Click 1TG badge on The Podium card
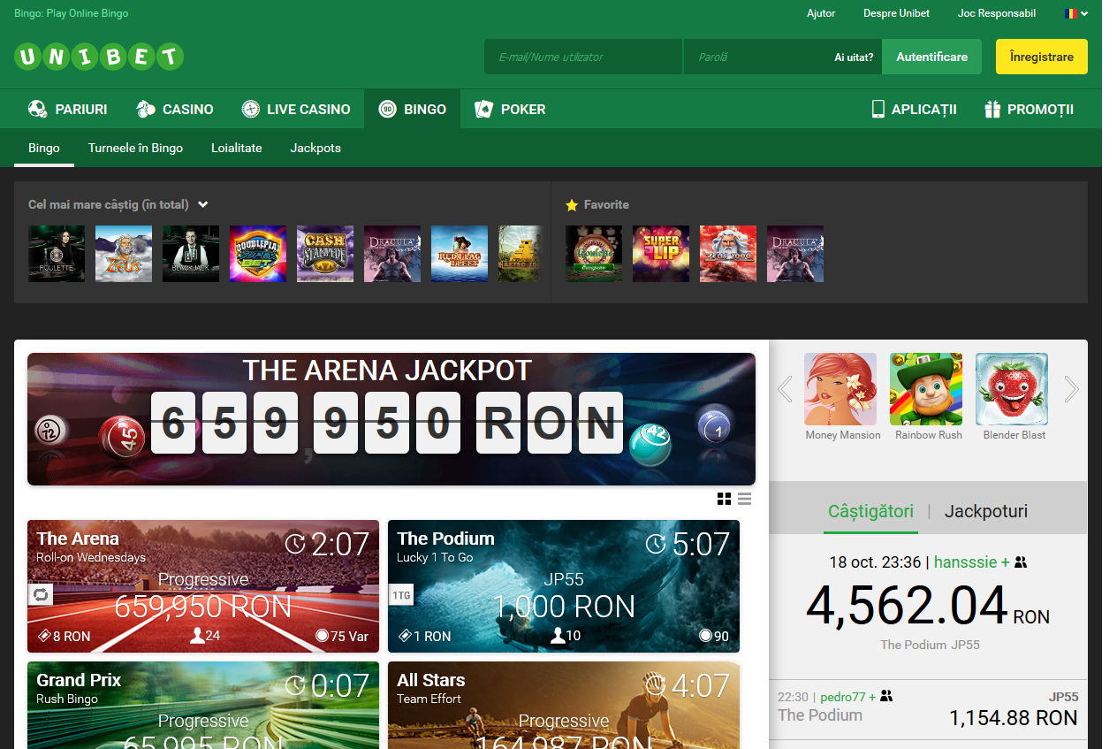Viewport: 1117px width, 749px height. tap(400, 595)
